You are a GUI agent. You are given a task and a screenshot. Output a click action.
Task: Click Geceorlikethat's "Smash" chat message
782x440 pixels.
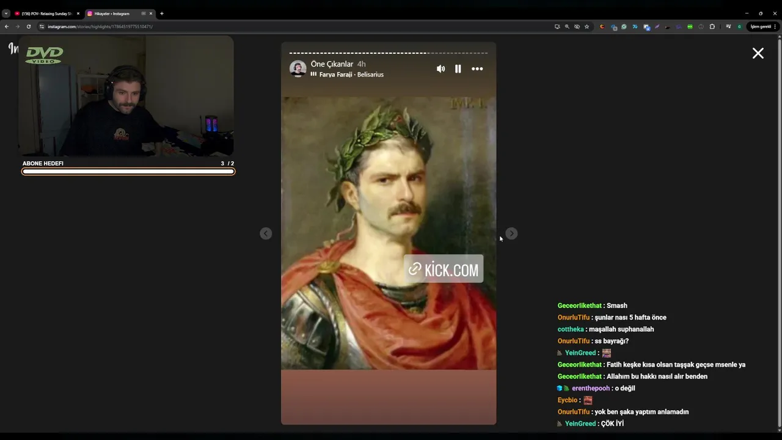(x=617, y=306)
